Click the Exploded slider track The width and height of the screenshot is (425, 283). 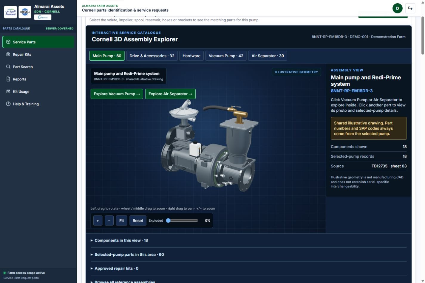(182, 220)
